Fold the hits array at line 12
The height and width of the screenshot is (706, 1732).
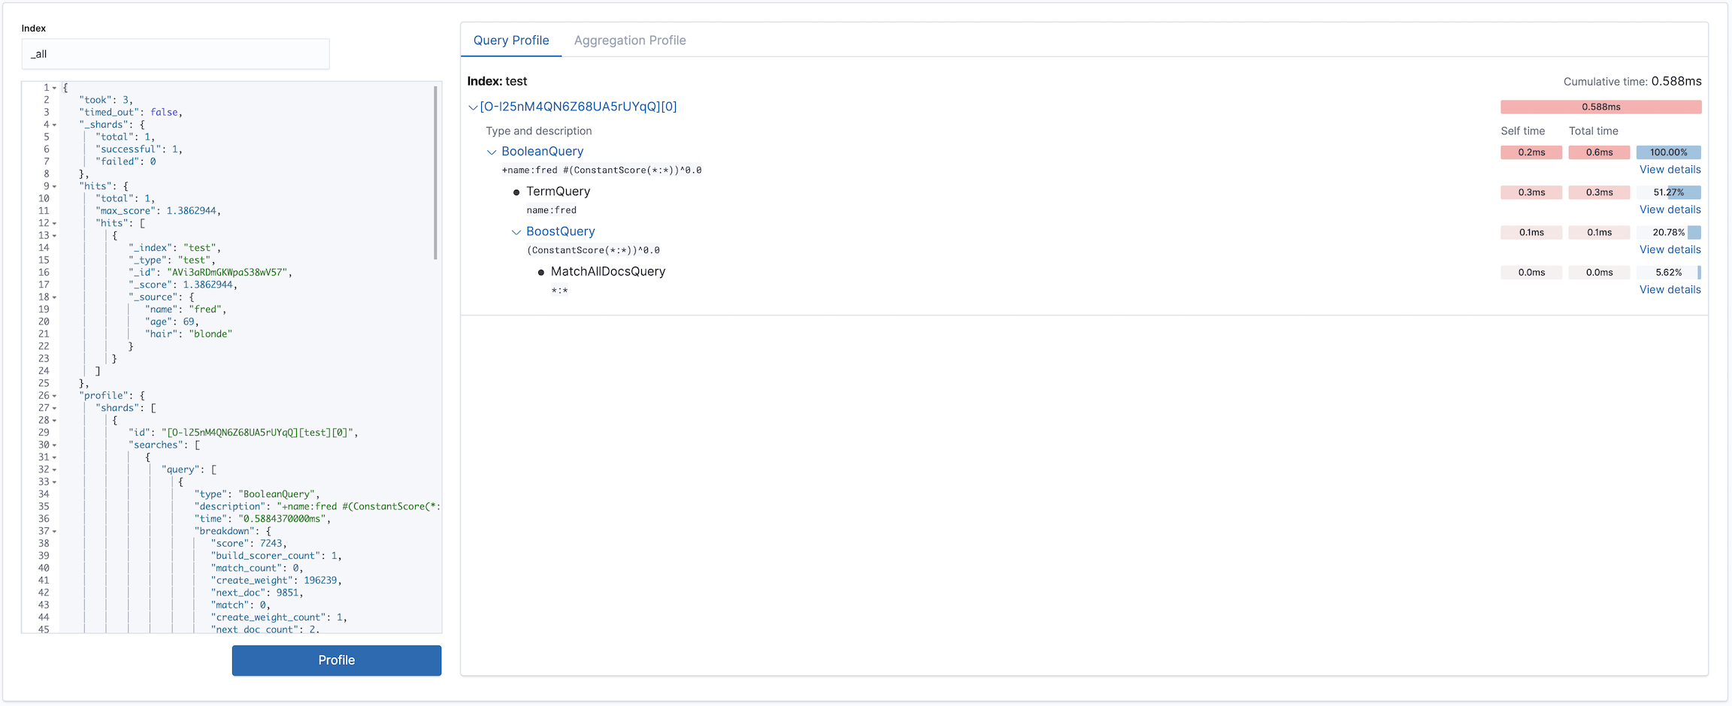click(54, 222)
